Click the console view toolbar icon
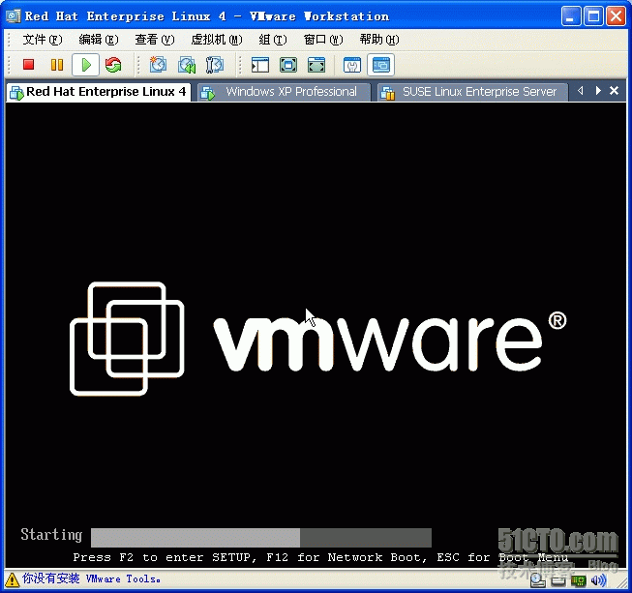The width and height of the screenshot is (632, 593). pos(380,65)
